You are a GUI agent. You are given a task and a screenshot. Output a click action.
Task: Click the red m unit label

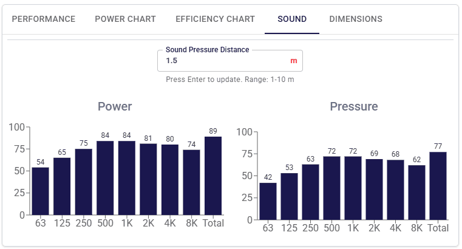point(293,61)
